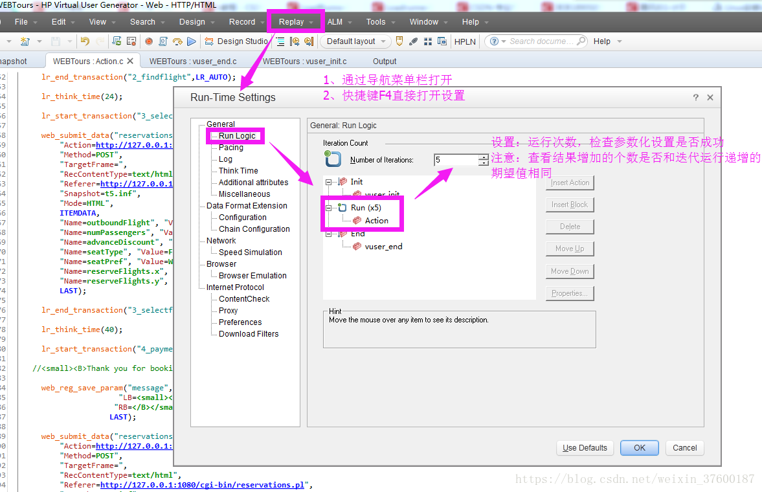Click the Undo arrow icon in toolbar
This screenshot has width=762, height=492.
(85, 41)
